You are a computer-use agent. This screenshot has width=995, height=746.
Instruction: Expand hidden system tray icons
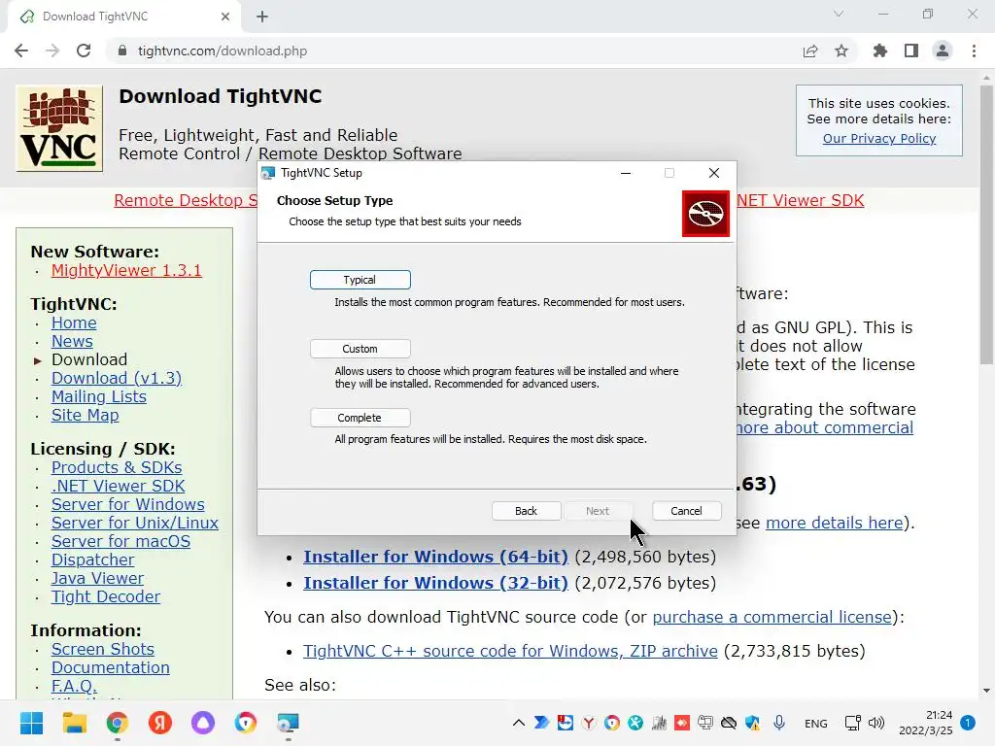(519, 723)
